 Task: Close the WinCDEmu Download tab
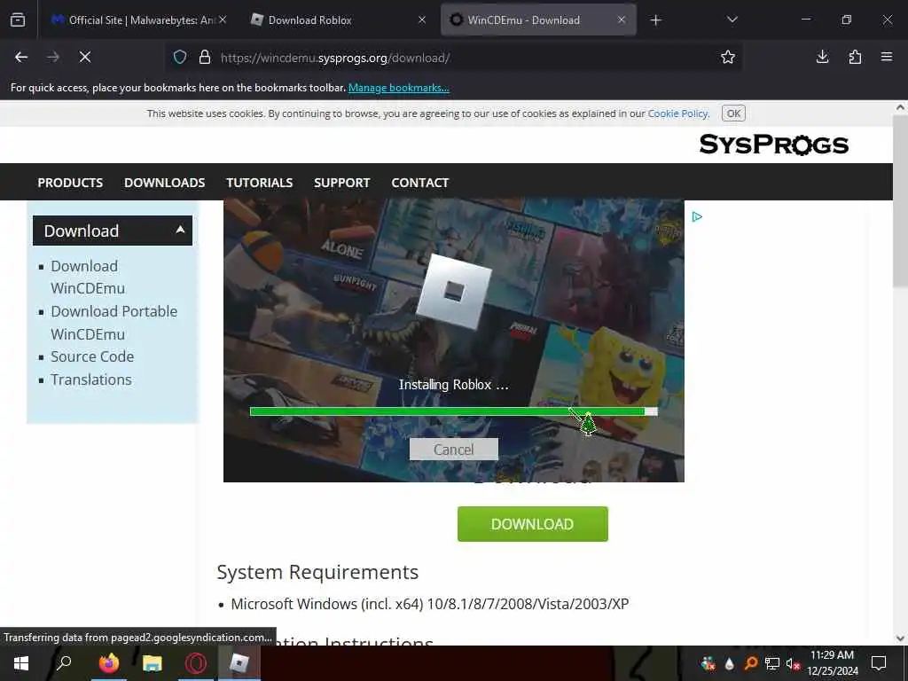coord(622,20)
